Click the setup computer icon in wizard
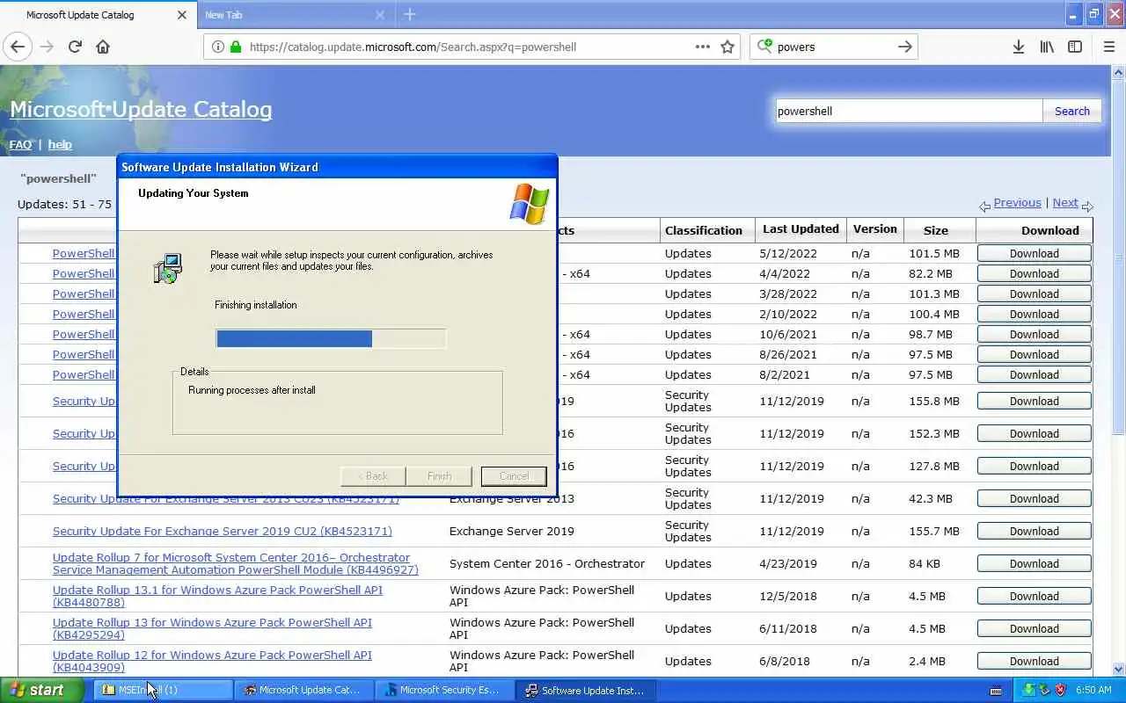1126x703 pixels. (x=167, y=269)
